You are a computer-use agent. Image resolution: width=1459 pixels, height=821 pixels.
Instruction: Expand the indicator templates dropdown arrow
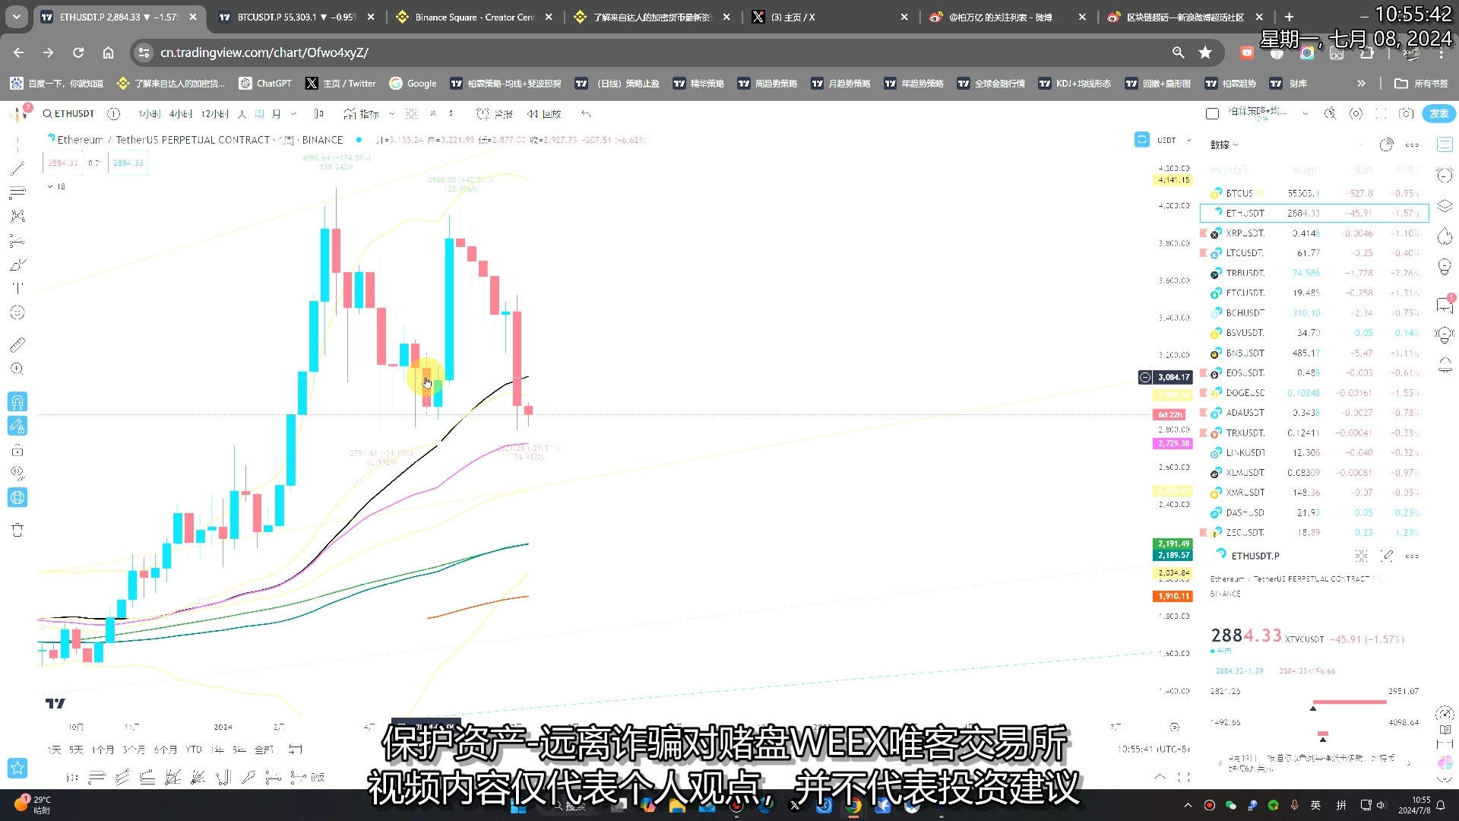coord(391,114)
